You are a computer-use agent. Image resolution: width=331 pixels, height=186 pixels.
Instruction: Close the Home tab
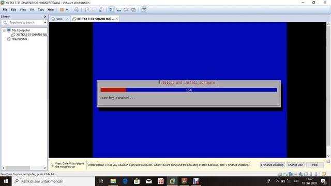pos(67,19)
